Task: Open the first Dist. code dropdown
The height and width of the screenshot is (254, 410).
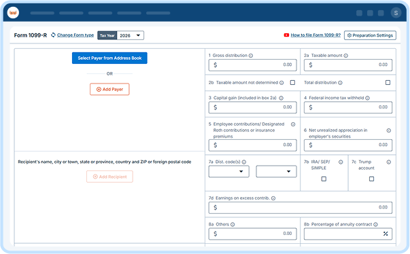Action: (x=228, y=172)
